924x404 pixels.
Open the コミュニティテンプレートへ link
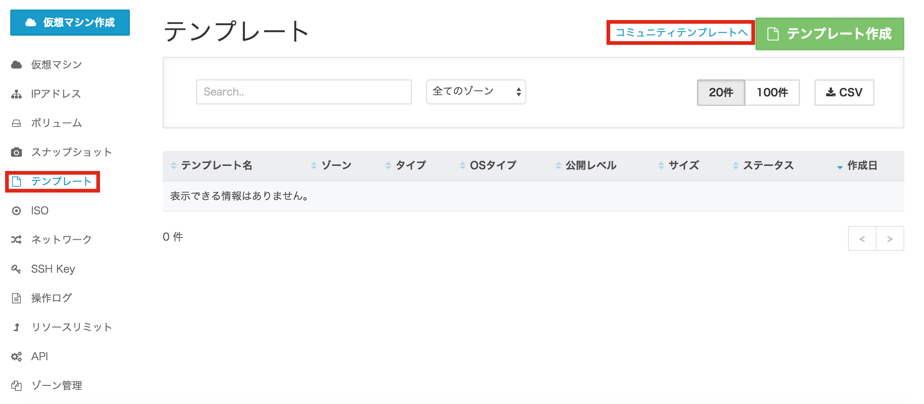click(681, 33)
